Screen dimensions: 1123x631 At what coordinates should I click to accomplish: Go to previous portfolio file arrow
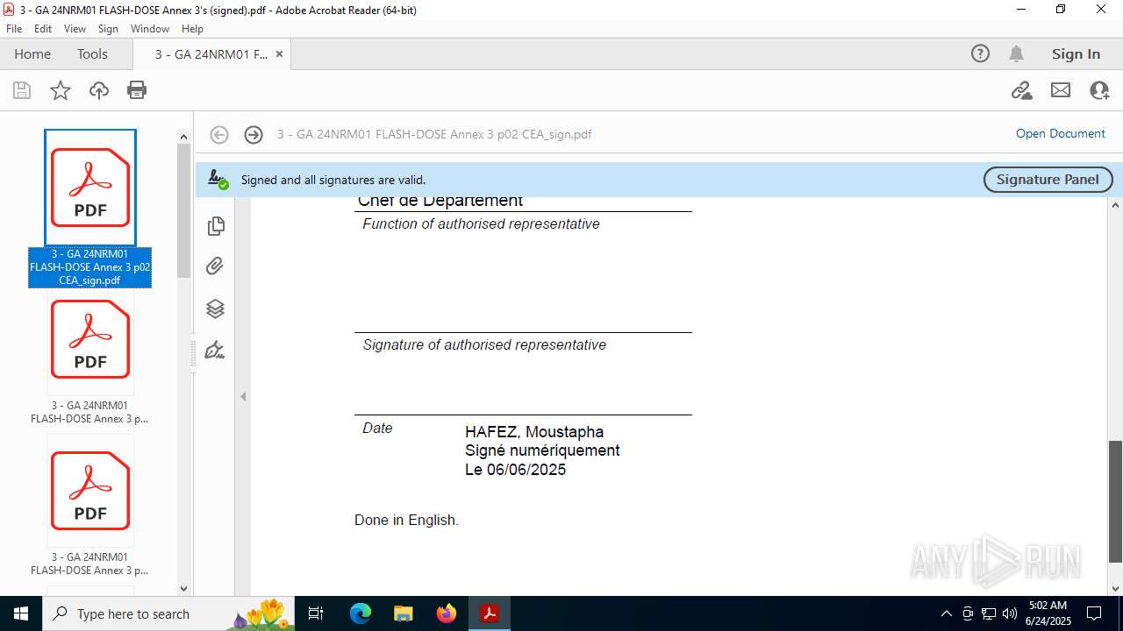tap(219, 134)
